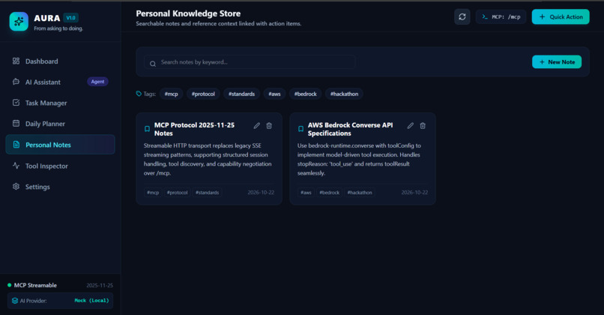Viewport: 604px width, 315px height.
Task: Filter notes by #aws tag
Action: tap(274, 94)
